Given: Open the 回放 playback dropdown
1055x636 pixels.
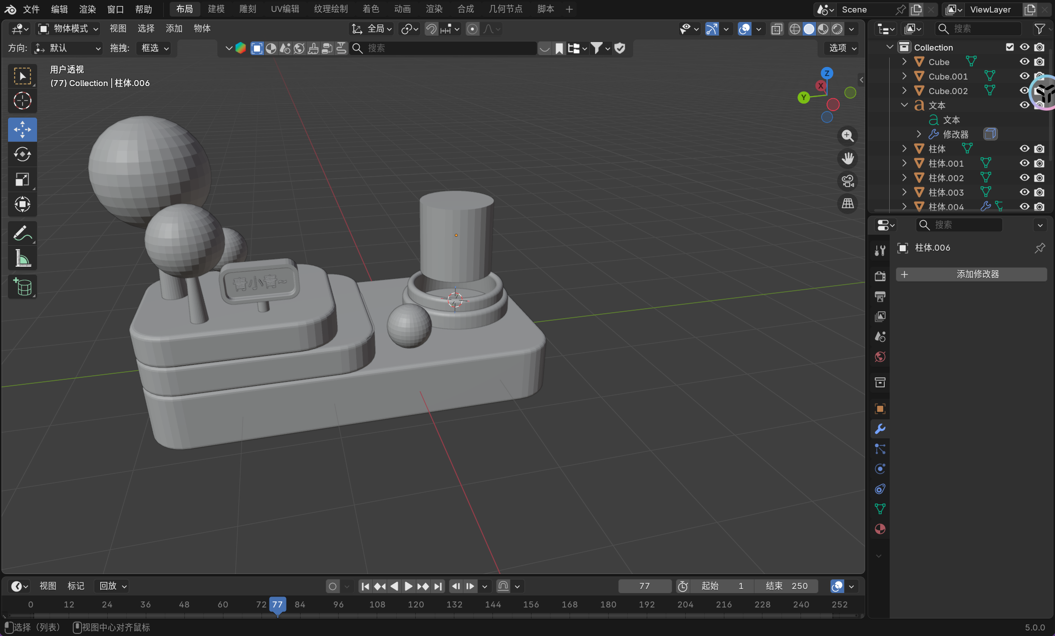Looking at the screenshot, I should [113, 586].
